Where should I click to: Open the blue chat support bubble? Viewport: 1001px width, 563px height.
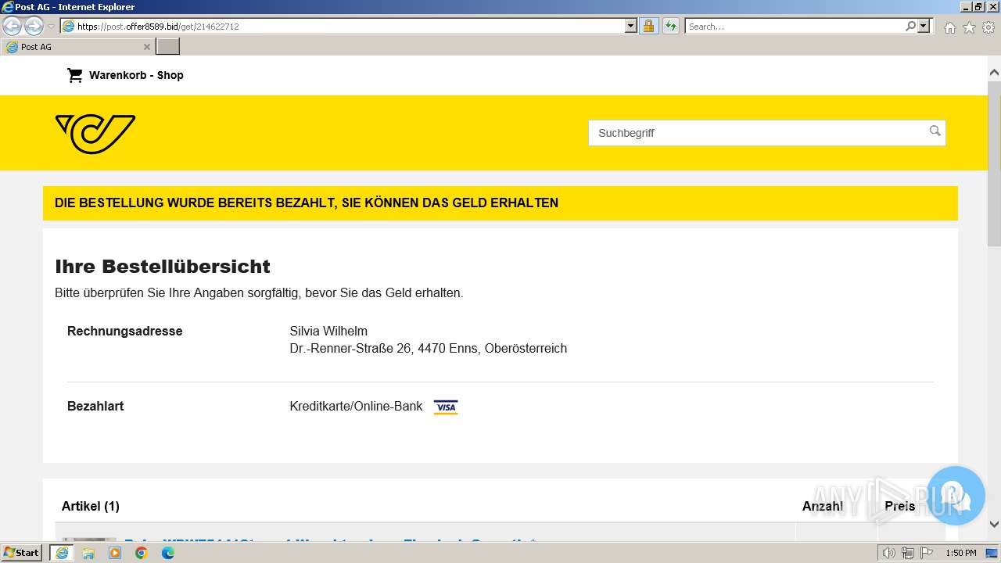coord(956,496)
